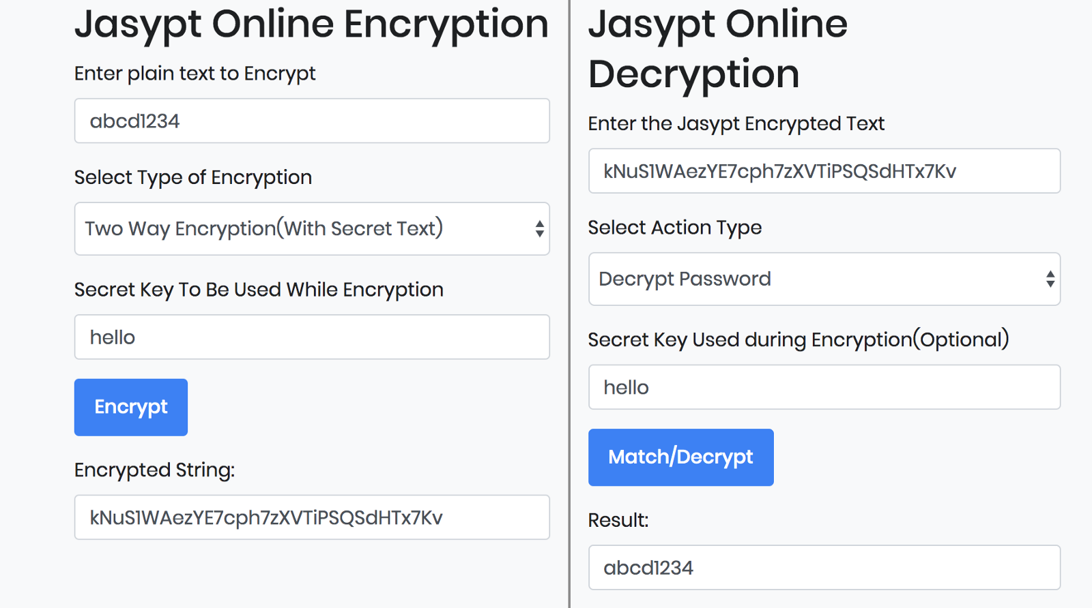Click the Jasypt Encrypted Text input on decryption side
Viewport: 1092px width, 608px height.
coord(823,171)
